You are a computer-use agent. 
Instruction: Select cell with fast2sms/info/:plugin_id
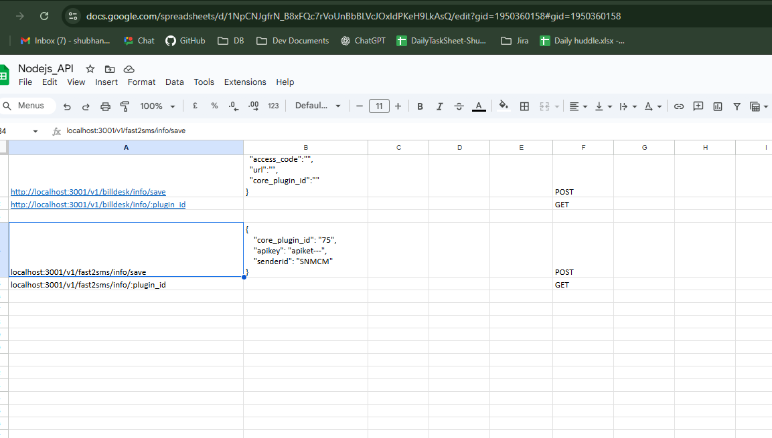point(126,285)
